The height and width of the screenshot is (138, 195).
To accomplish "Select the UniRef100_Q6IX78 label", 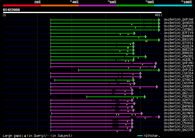I will click(x=179, y=120).
